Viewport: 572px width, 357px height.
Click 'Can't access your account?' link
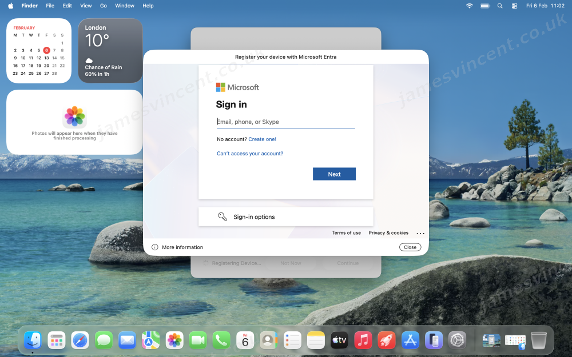coord(250,154)
